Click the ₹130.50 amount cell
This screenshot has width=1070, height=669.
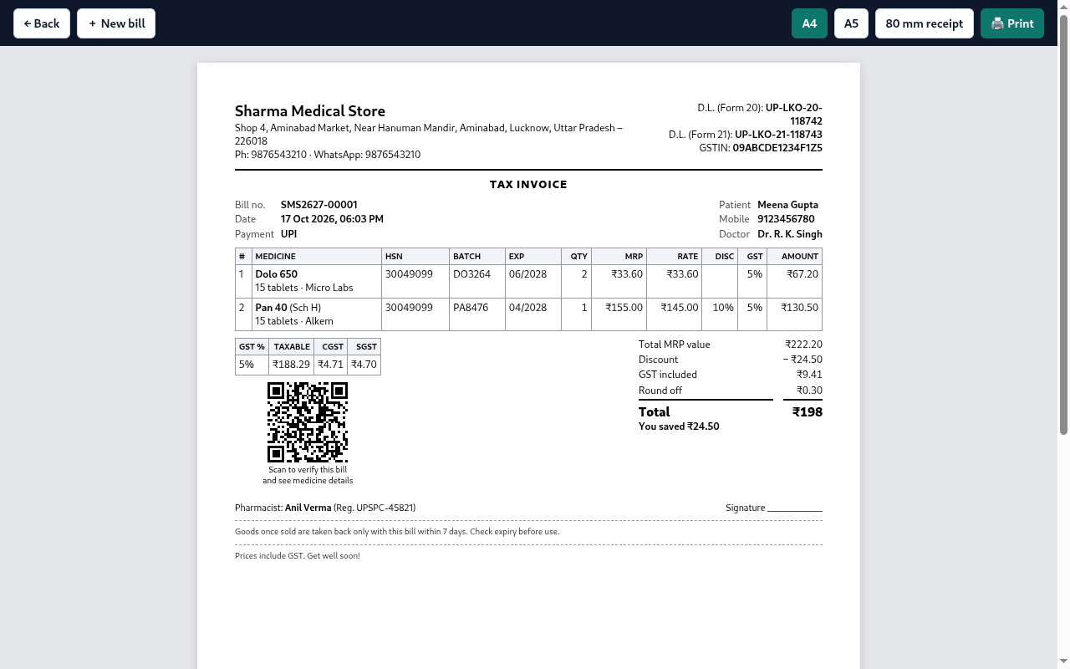point(794,315)
